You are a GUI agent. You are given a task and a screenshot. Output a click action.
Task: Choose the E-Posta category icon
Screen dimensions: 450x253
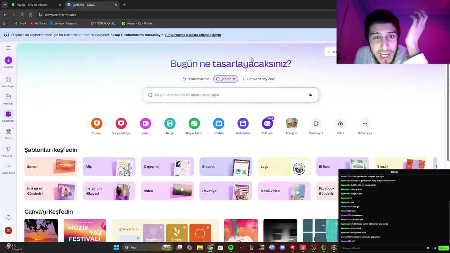267,123
